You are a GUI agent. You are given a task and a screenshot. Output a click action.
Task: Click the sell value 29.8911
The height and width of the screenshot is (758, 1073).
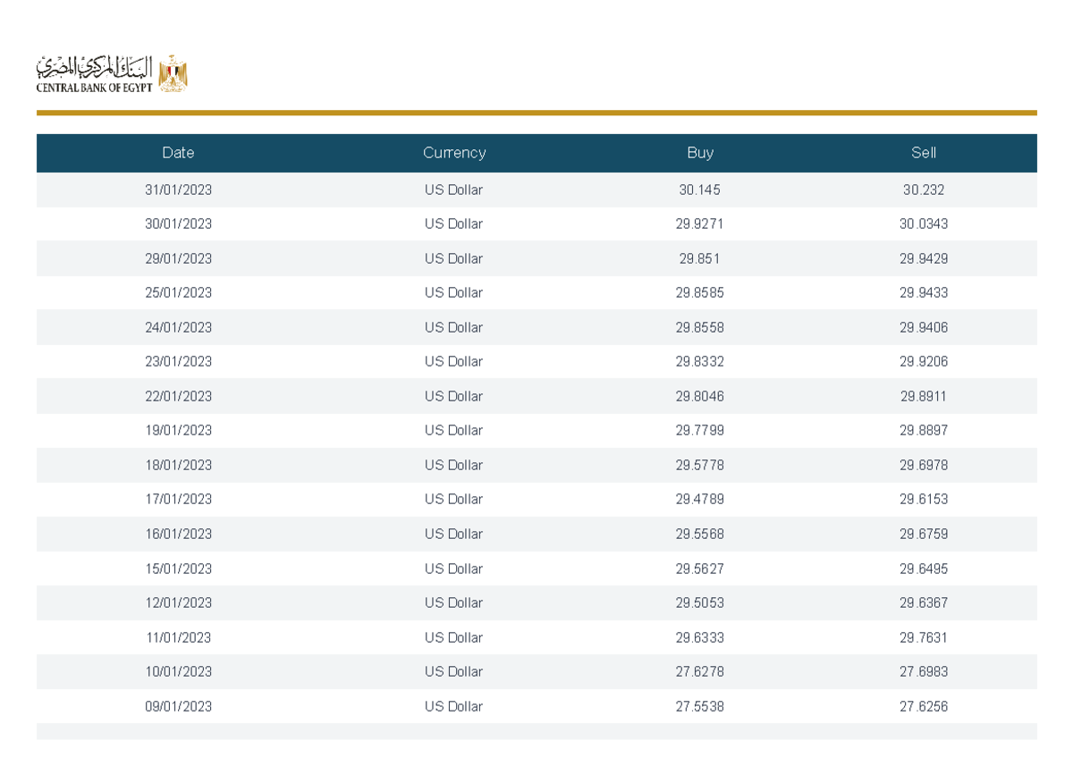tap(924, 397)
